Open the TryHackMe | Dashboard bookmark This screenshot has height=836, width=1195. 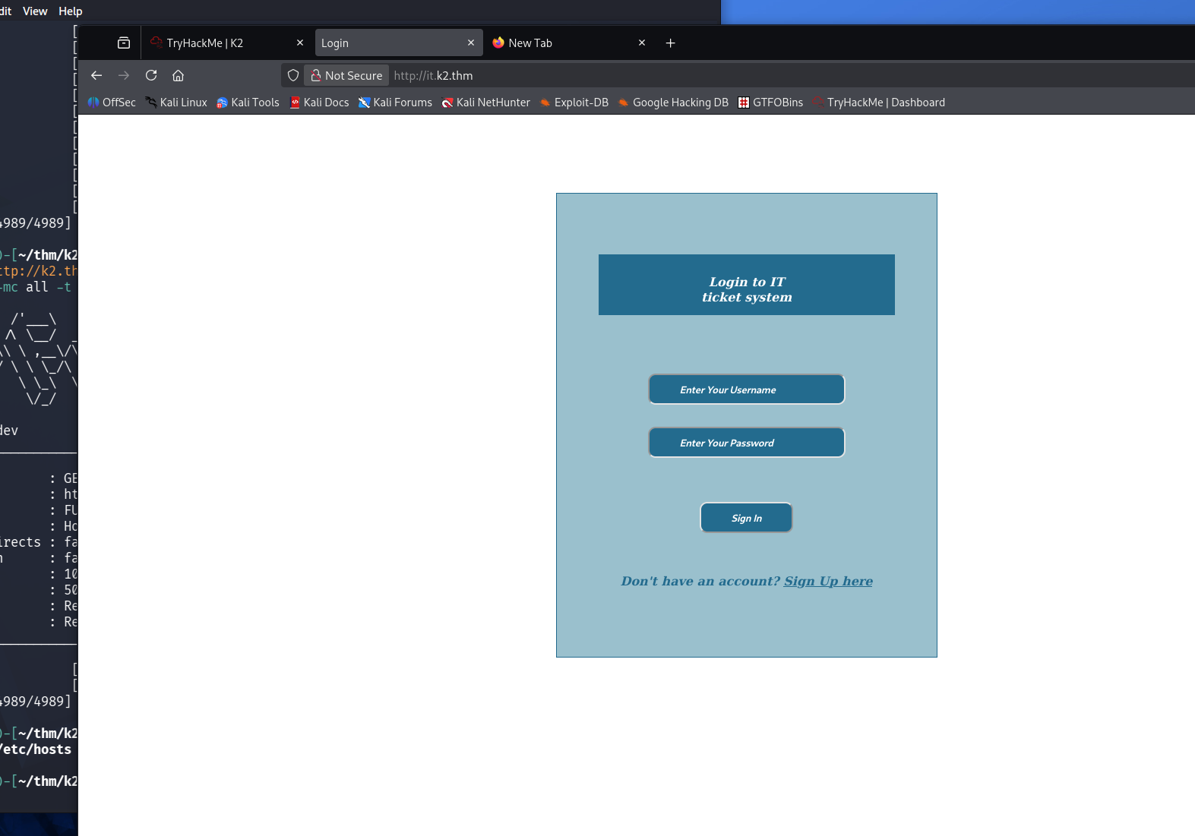tap(879, 103)
